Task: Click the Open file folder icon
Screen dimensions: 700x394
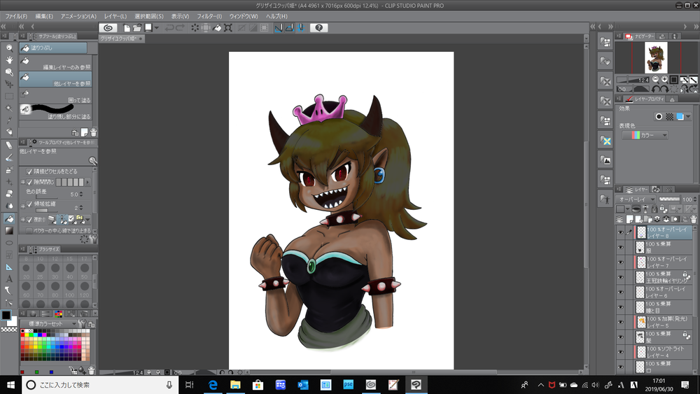Action: (x=137, y=28)
